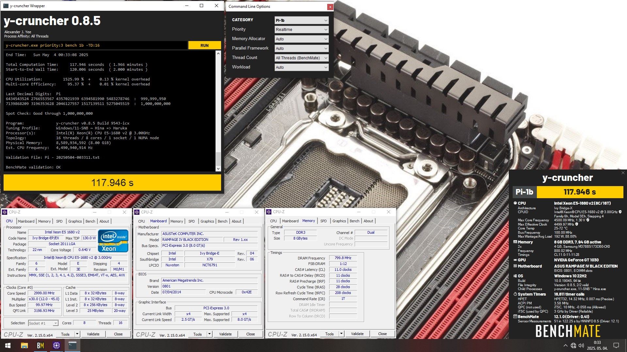Open Socket #1 selection dropdown in CPU-Z
This screenshot has width=627, height=352.
[43, 323]
